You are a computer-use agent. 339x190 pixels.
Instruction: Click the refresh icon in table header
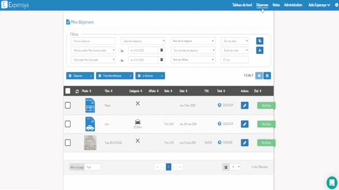click(x=77, y=91)
